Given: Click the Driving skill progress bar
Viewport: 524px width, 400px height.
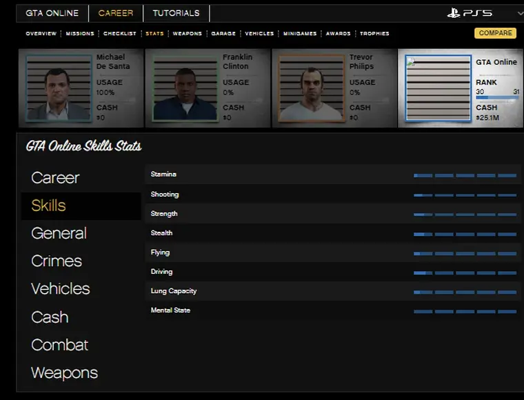Looking at the screenshot, I should 465,272.
